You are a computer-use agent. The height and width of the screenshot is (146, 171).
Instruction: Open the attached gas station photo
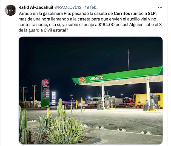click(x=91, y=90)
